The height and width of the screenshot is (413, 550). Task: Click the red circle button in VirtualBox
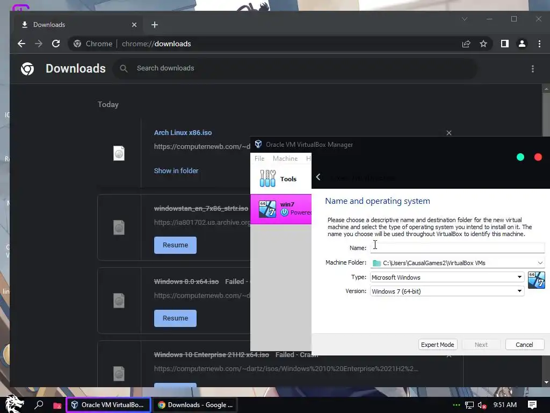(538, 157)
